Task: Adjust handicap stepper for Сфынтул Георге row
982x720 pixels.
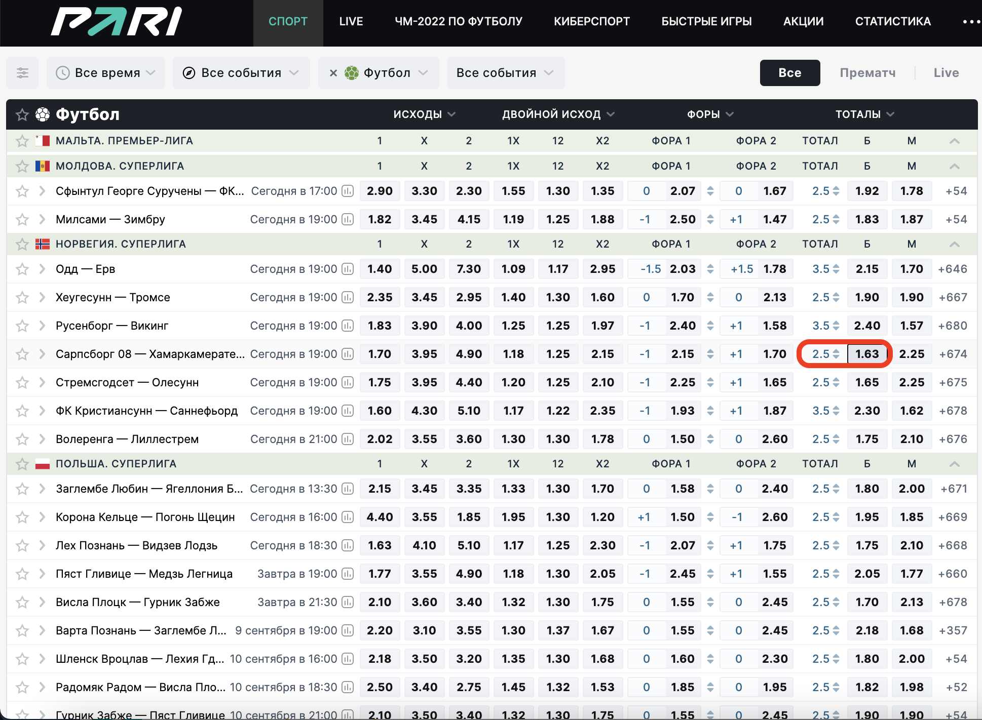Action: [x=710, y=191]
